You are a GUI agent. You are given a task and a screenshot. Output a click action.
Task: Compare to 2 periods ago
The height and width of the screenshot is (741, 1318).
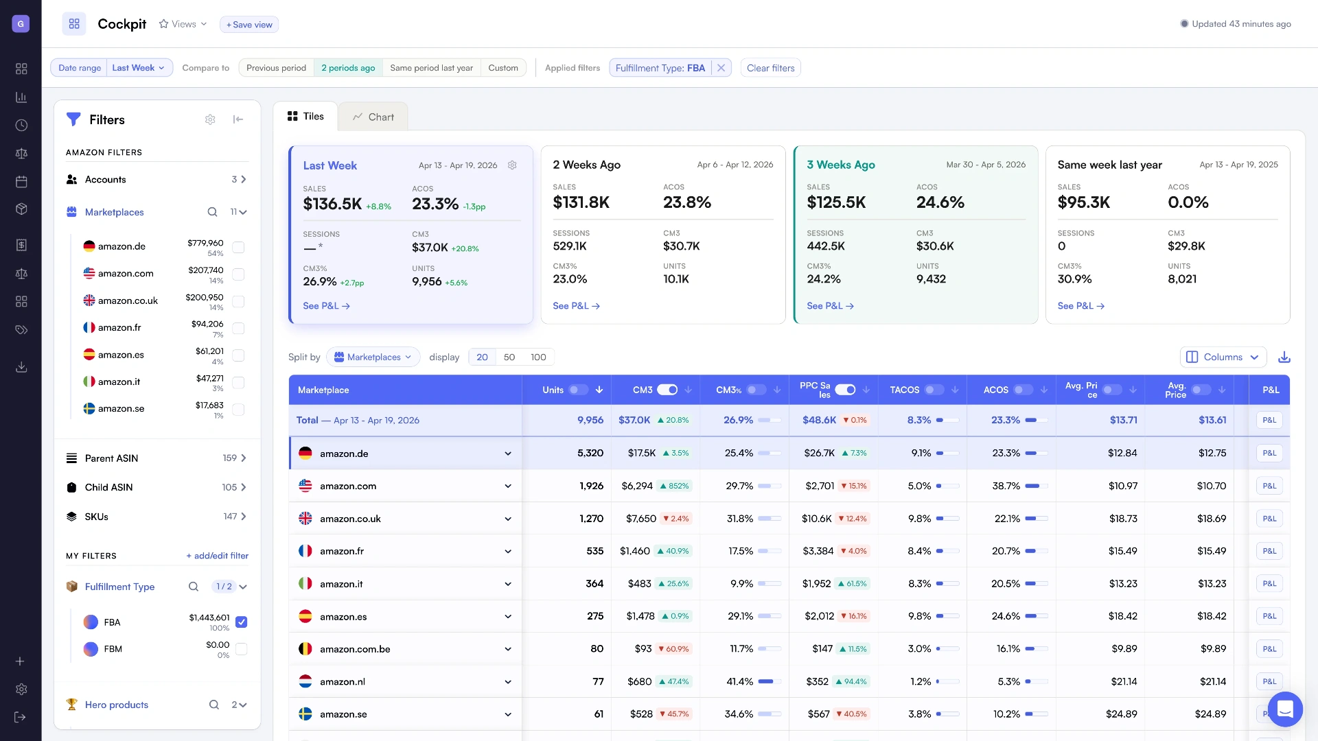(348, 68)
